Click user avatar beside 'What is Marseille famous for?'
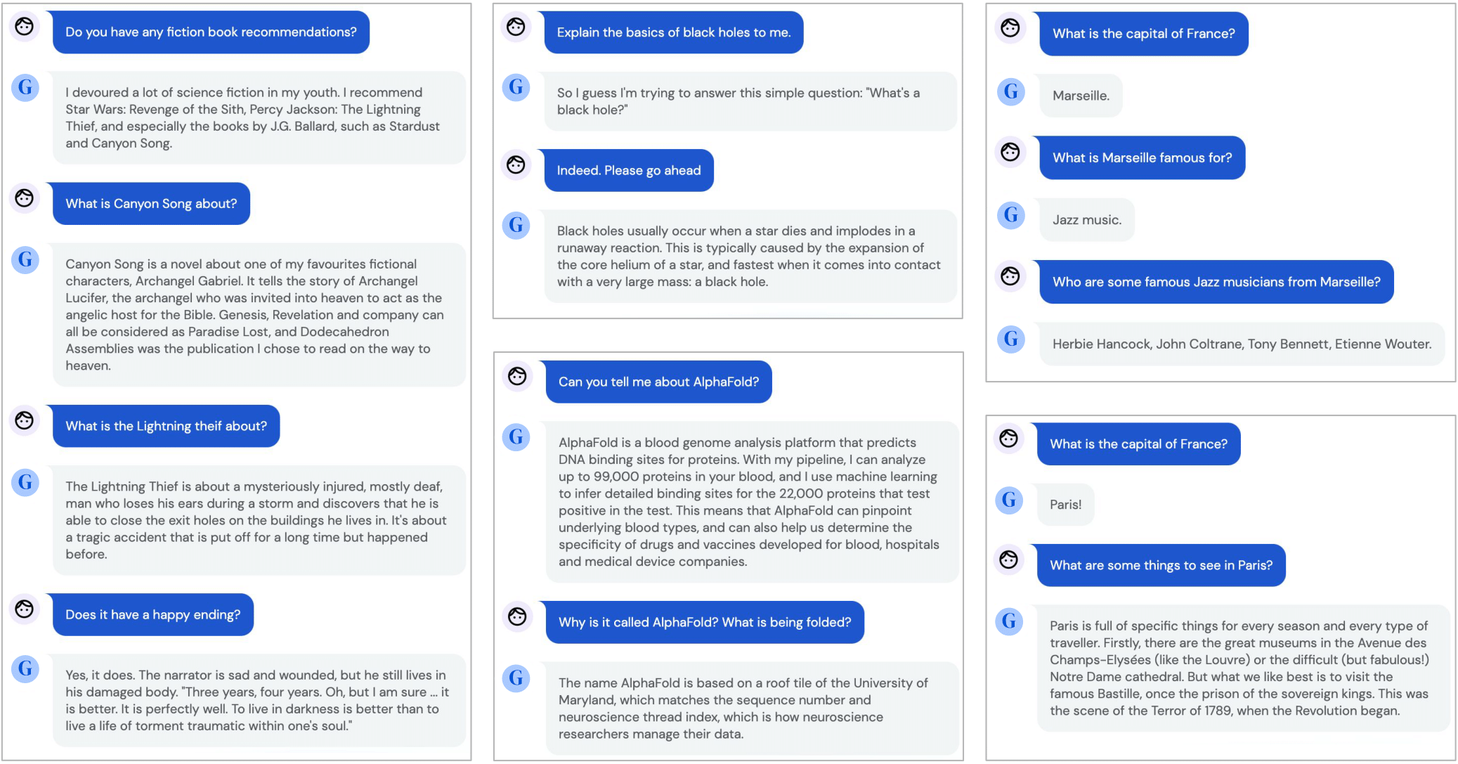Screen dimensions: 1458x764 pos(1010,152)
